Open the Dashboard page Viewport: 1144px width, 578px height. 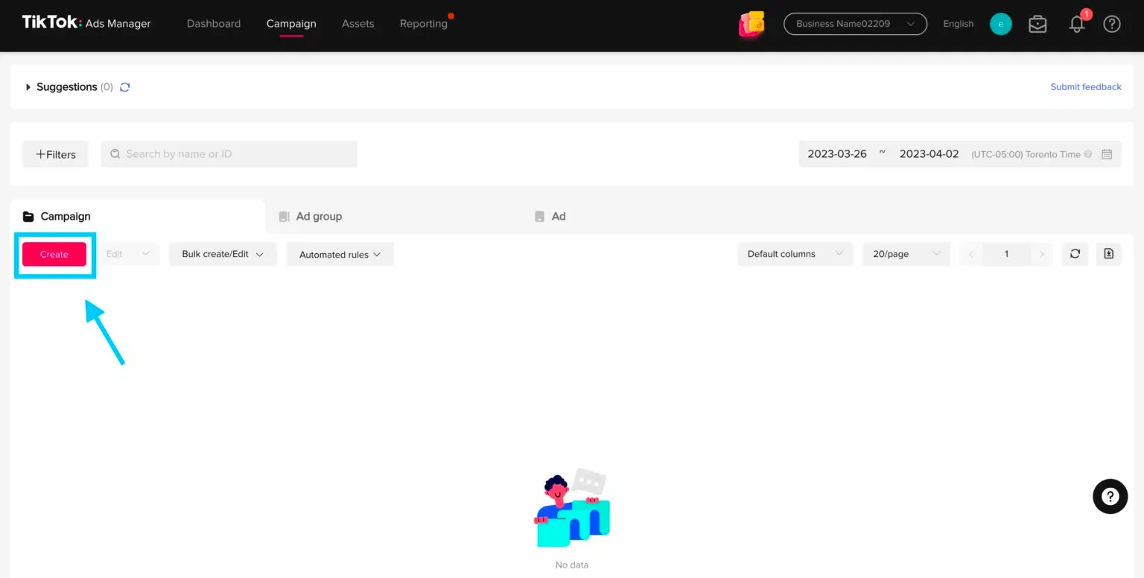(x=214, y=23)
